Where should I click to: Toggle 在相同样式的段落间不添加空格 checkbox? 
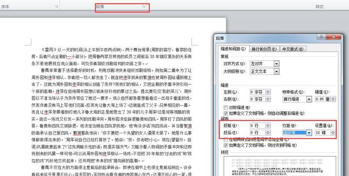coord(226,140)
